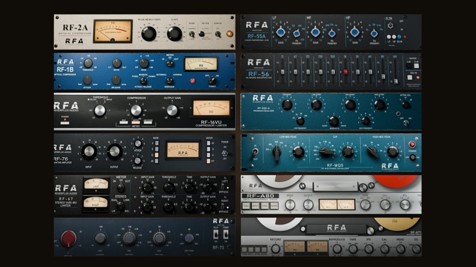Click the RF-A80 Sync transport button
The image size is (476, 267).
pos(265,206)
